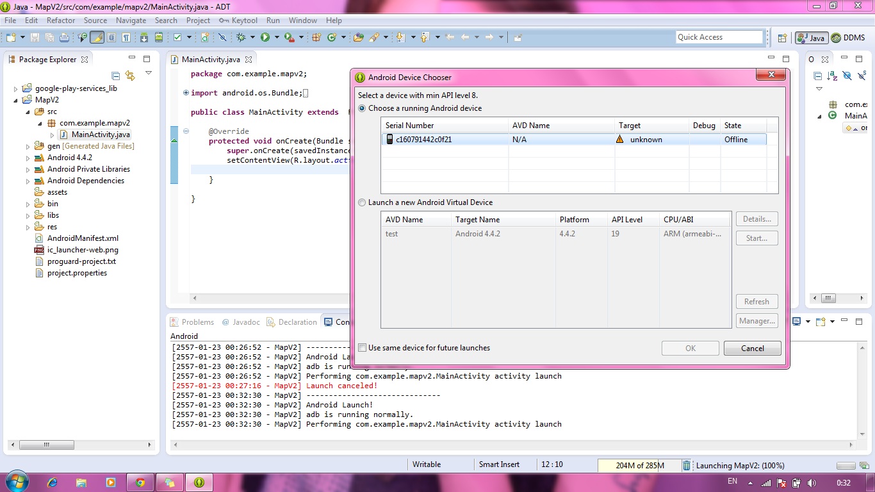This screenshot has height=492, width=875.
Task: Click the Debug bug icon
Action: click(x=241, y=38)
